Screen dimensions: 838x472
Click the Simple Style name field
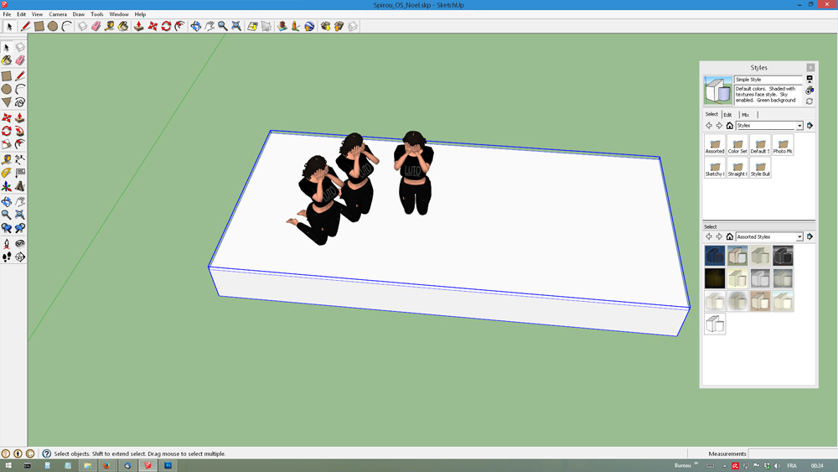768,80
